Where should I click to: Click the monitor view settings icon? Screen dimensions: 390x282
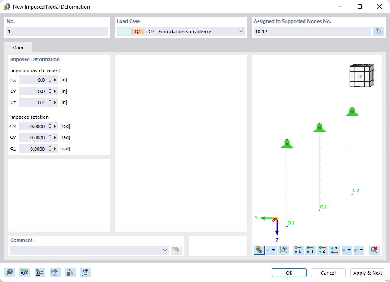pyautogui.click(x=55, y=272)
